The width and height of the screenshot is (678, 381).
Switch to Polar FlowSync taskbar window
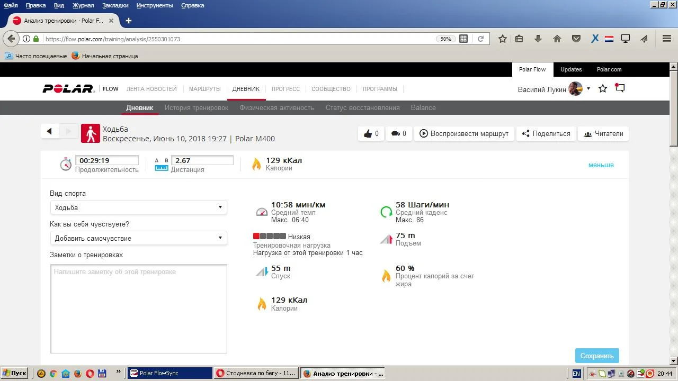click(170, 373)
